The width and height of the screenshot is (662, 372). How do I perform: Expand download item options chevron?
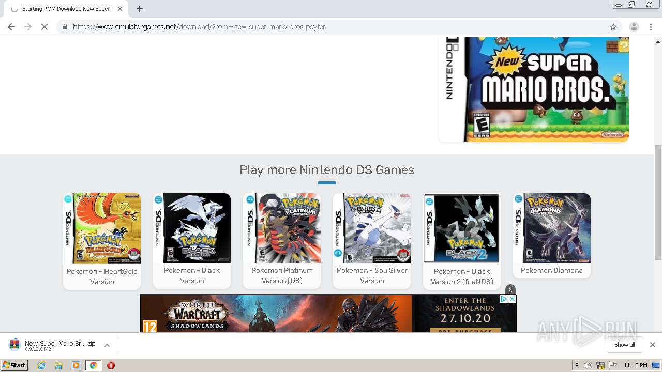[x=107, y=345]
